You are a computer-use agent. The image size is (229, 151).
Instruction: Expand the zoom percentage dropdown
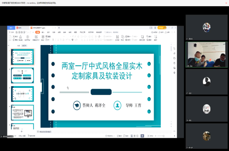(x=151, y=136)
